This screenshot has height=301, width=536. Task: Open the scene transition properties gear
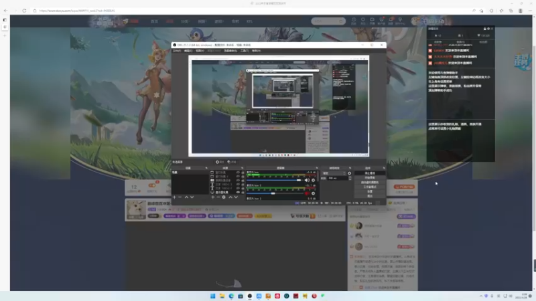349,173
